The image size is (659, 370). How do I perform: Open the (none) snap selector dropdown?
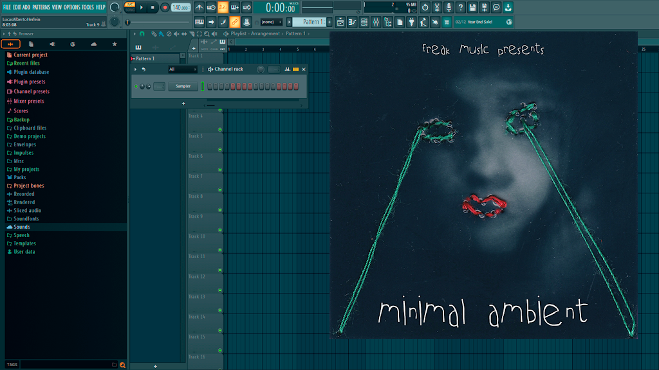(272, 22)
